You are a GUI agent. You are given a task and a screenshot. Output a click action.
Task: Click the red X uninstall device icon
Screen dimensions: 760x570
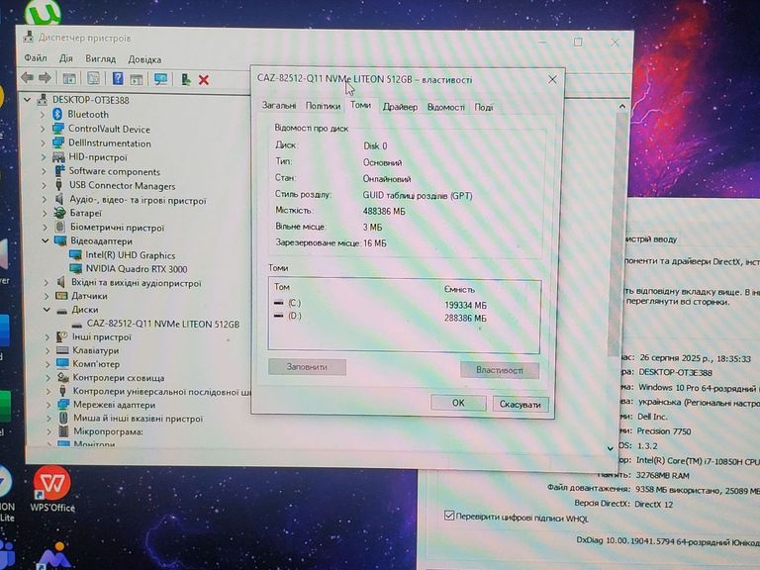pyautogui.click(x=204, y=79)
